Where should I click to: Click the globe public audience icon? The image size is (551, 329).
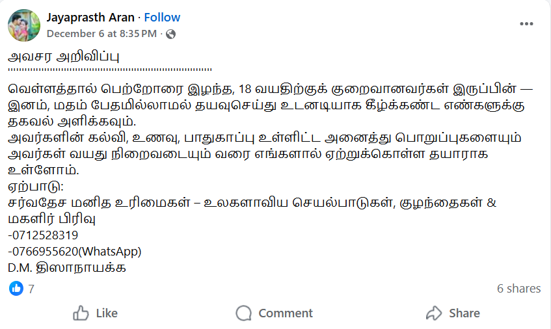[171, 34]
